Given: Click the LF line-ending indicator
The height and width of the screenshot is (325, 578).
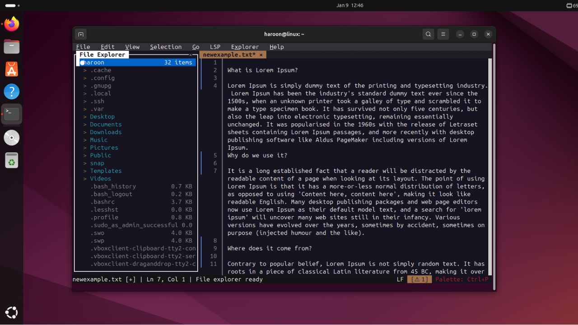Looking at the screenshot, I should coord(399,279).
